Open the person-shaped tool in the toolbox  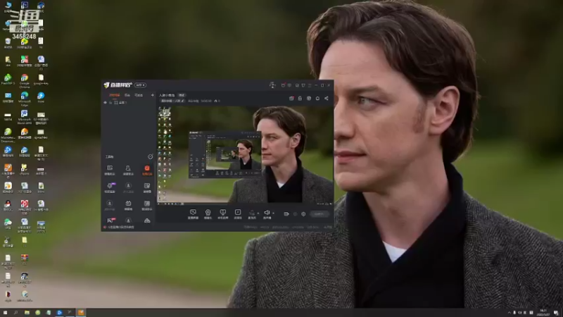(128, 170)
